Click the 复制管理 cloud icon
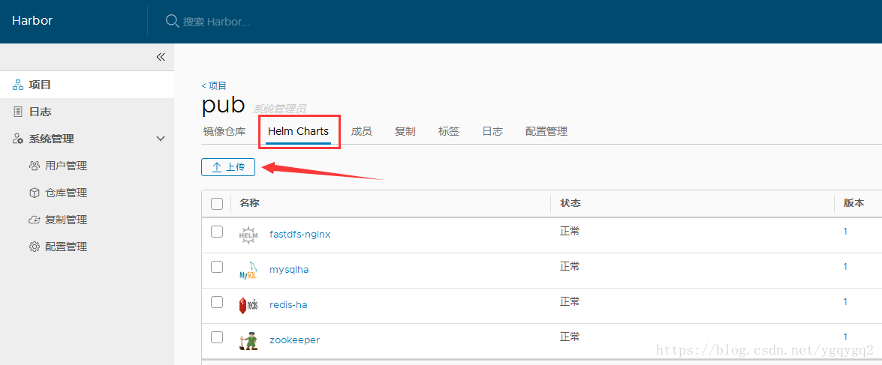Viewport: 882px width, 365px height. pyautogui.click(x=35, y=220)
